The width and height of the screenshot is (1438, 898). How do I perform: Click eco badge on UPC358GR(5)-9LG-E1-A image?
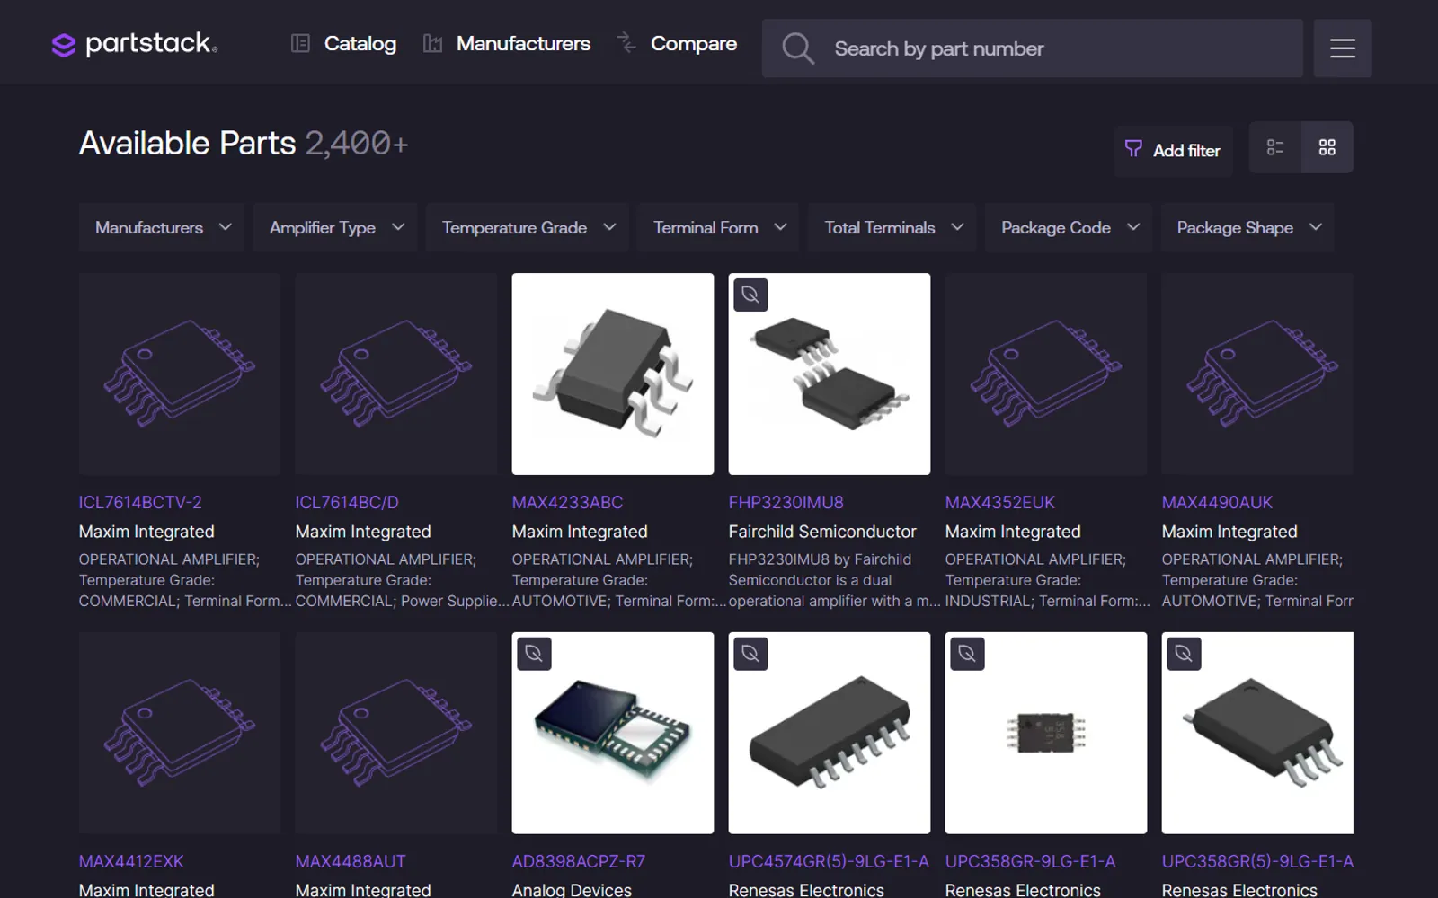pyautogui.click(x=1184, y=654)
